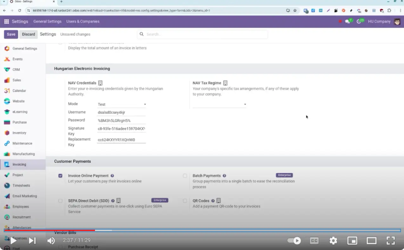
Task: Open the General Settings top menu
Action: 48,21
